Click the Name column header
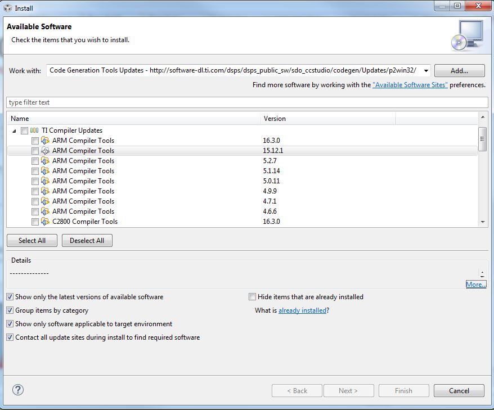Viewport: 494px width, 410px height. coord(133,119)
